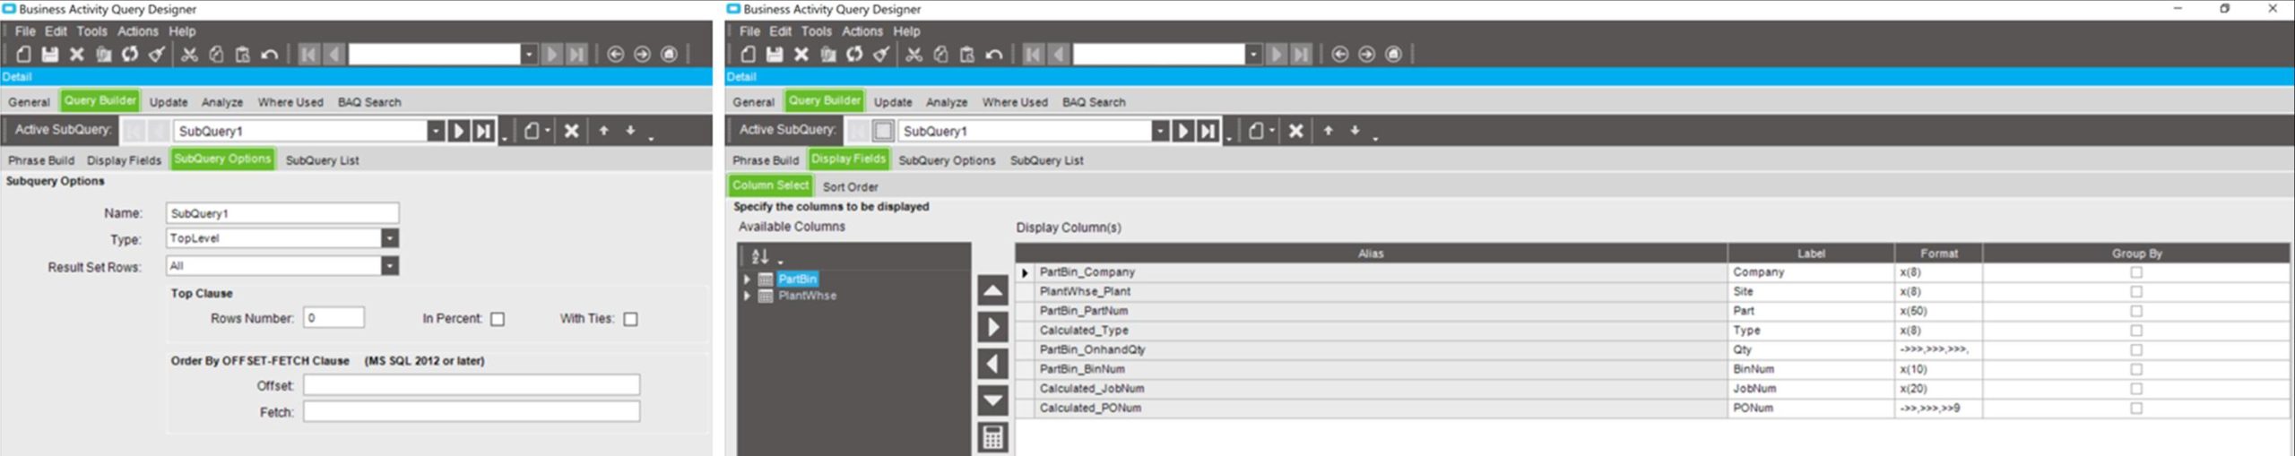Check Group By for PartBin_OnhandQty row
The width and height of the screenshot is (2295, 456).
coord(2136,350)
